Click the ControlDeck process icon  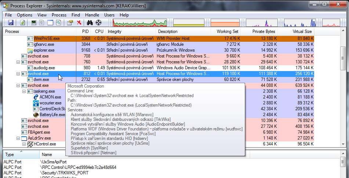click(x=36, y=109)
